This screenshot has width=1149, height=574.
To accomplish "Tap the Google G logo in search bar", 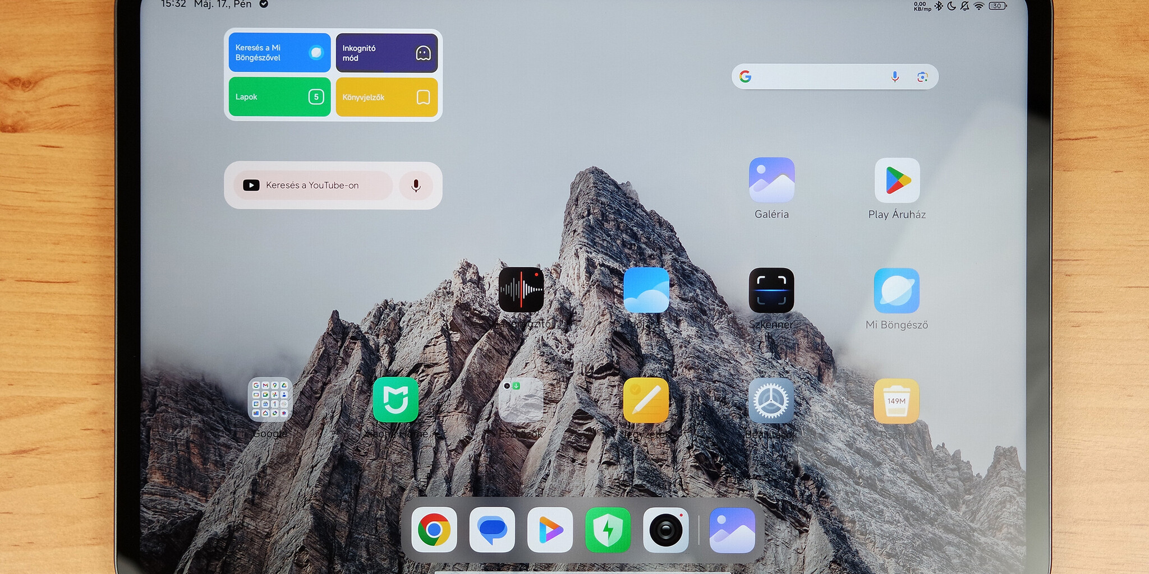I will pyautogui.click(x=745, y=76).
